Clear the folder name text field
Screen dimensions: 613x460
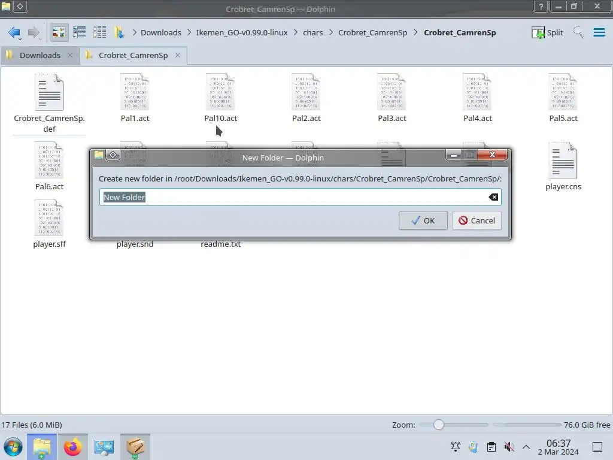coord(493,197)
